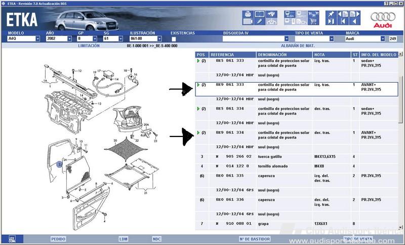Image resolution: width=405 pixels, height=245 pixels.
Task: Click the DENOMINACIÓN column header
Action: [x=284, y=55]
